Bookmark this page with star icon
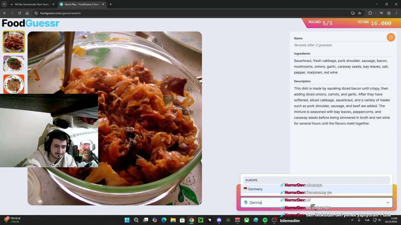The width and height of the screenshot is (401, 225). pyautogui.click(x=360, y=13)
